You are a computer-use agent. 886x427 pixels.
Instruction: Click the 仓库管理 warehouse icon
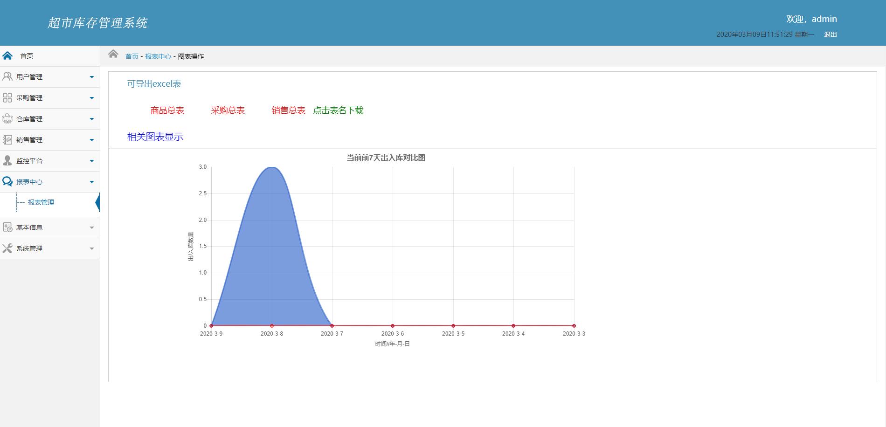point(7,118)
